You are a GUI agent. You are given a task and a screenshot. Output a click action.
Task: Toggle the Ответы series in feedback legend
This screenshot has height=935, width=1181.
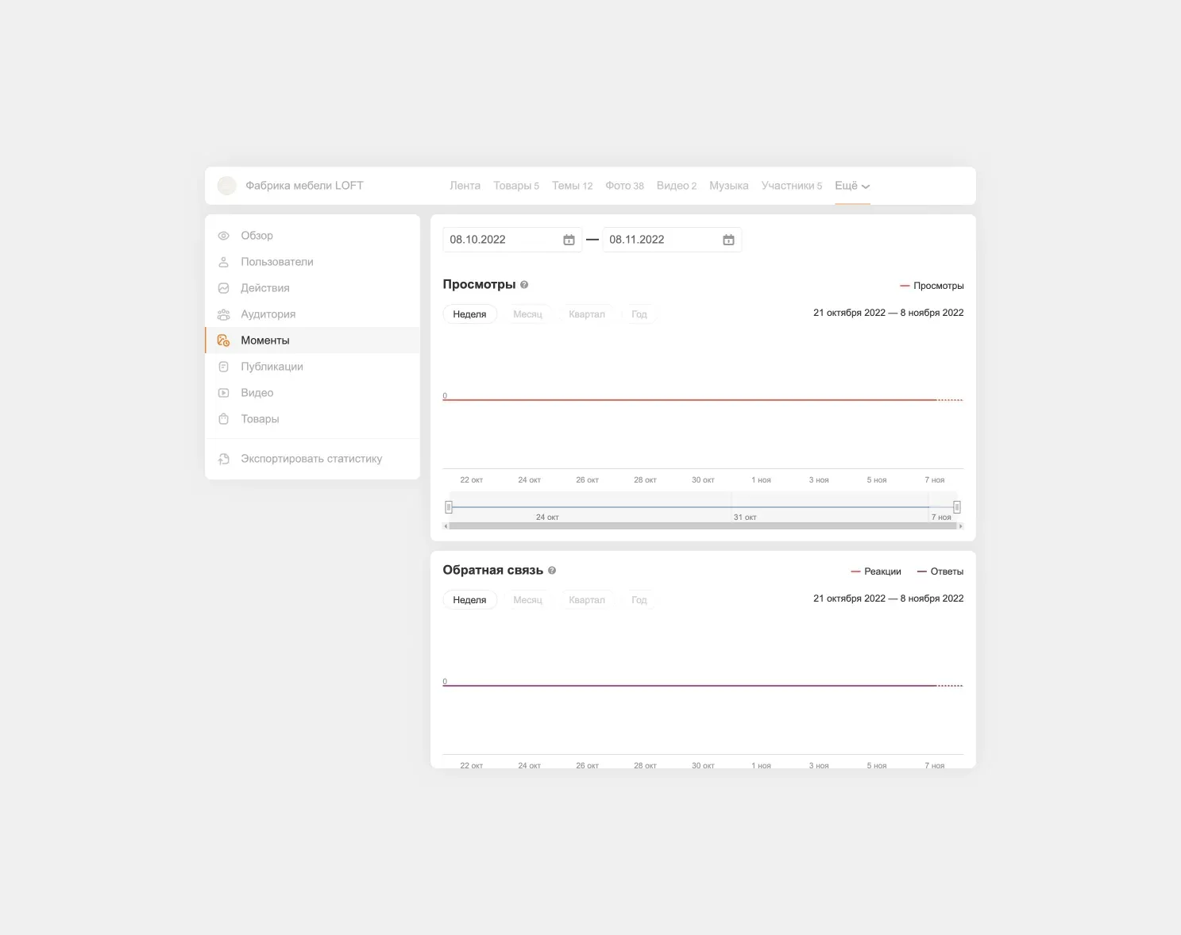940,571
